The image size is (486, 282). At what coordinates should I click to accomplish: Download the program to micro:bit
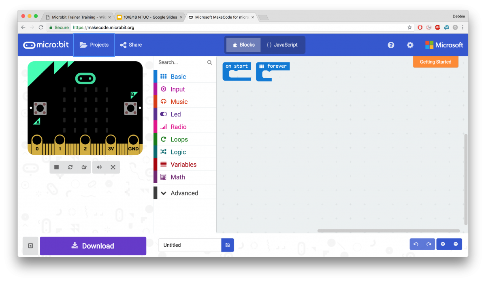[93, 246]
